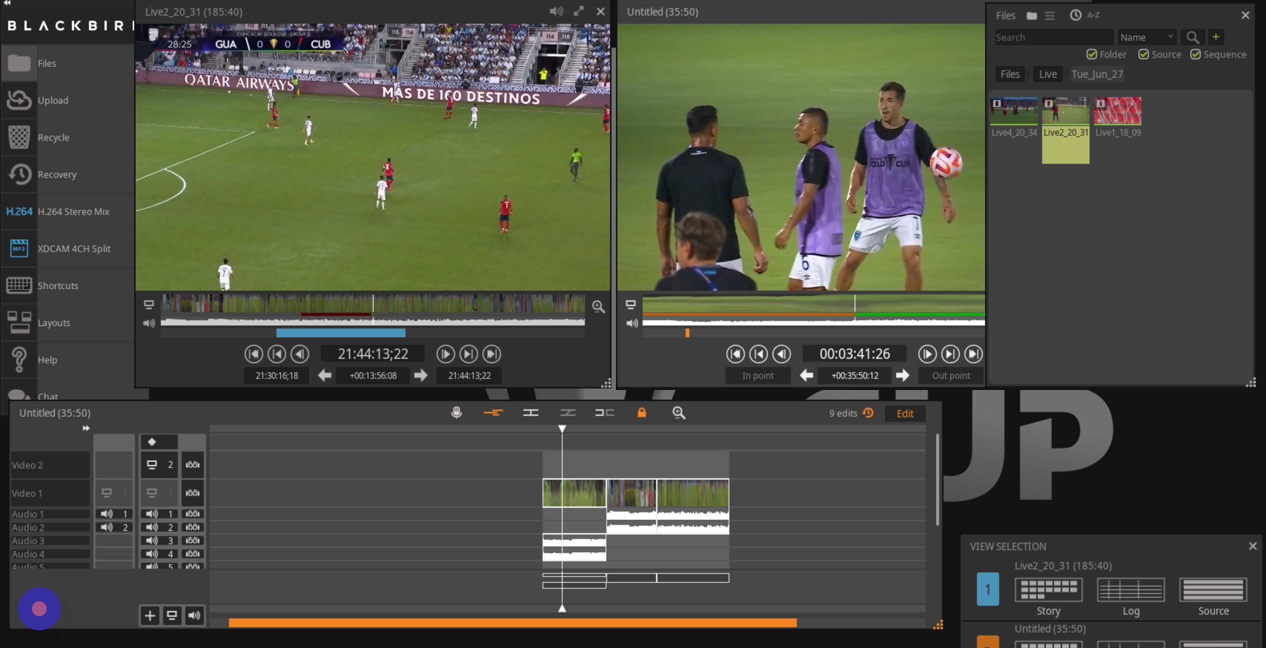Click the Out point button in sequence viewer

[x=951, y=376]
